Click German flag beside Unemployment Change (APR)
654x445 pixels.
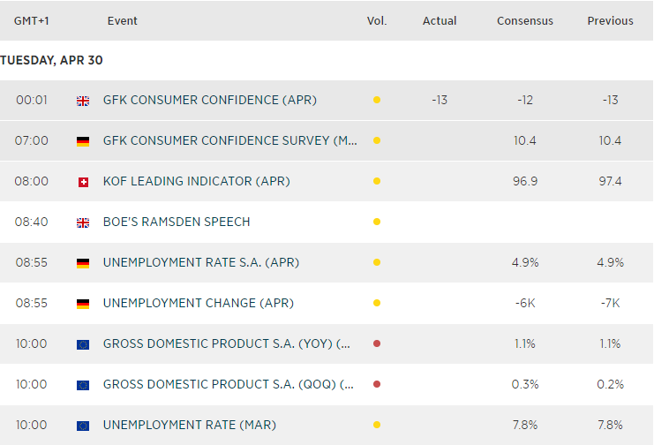tap(83, 304)
